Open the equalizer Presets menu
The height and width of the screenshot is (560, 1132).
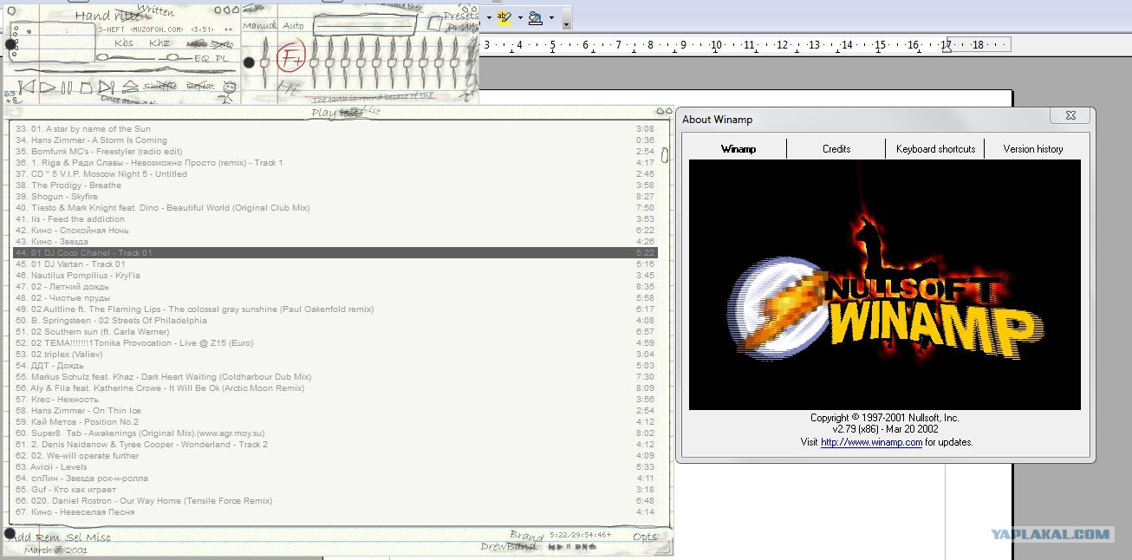coord(460,16)
